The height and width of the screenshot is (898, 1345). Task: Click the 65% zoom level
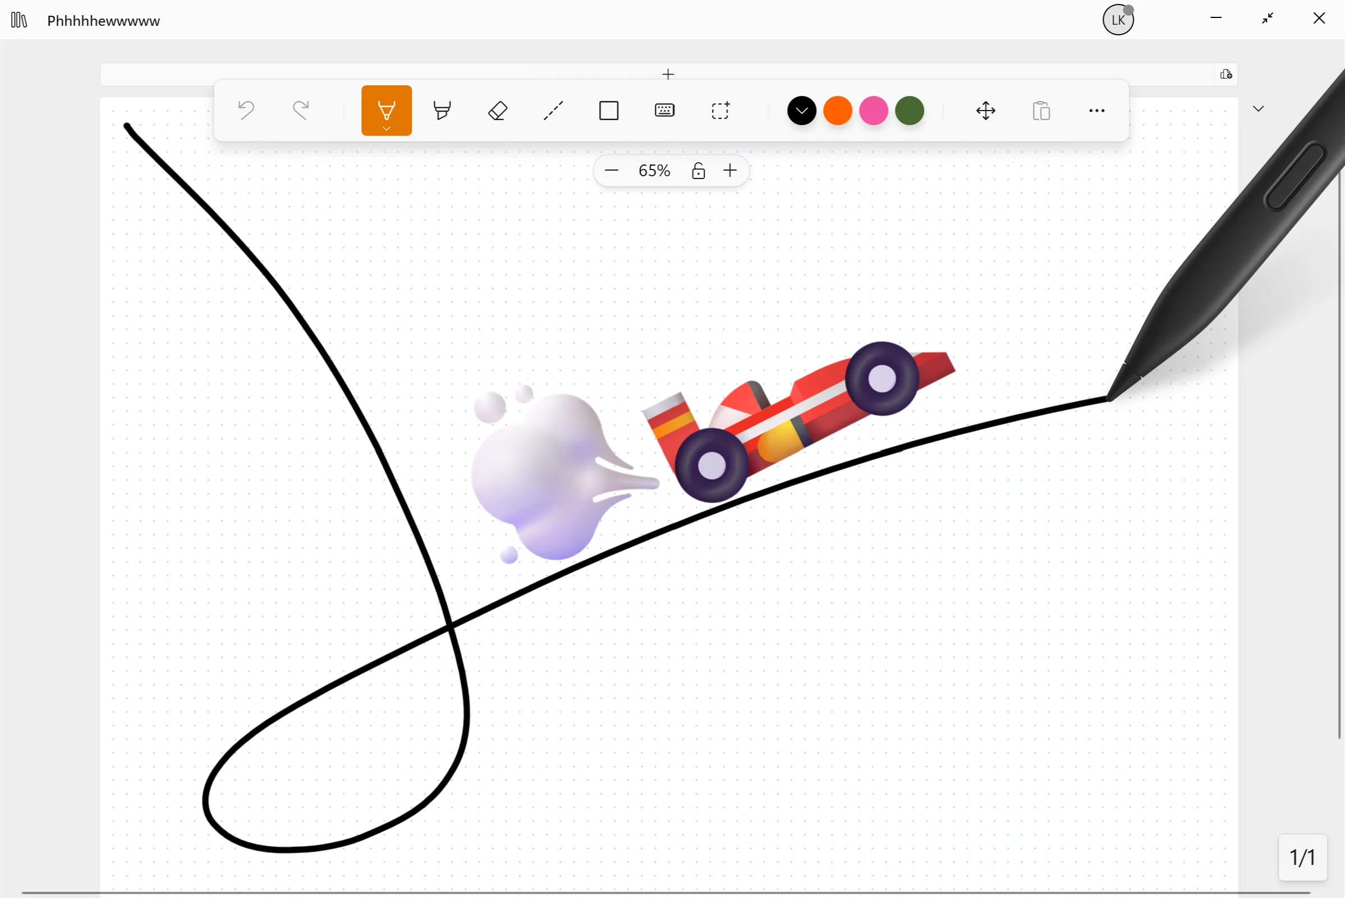654,170
